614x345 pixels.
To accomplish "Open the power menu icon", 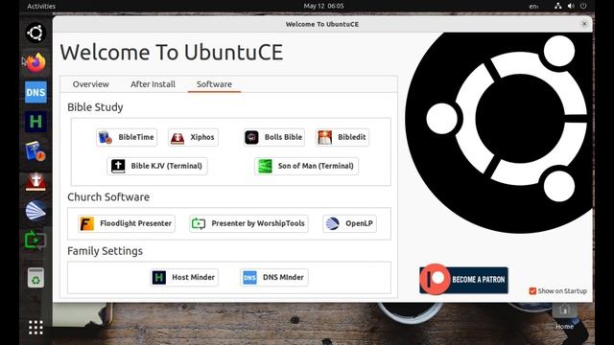I will [583, 6].
